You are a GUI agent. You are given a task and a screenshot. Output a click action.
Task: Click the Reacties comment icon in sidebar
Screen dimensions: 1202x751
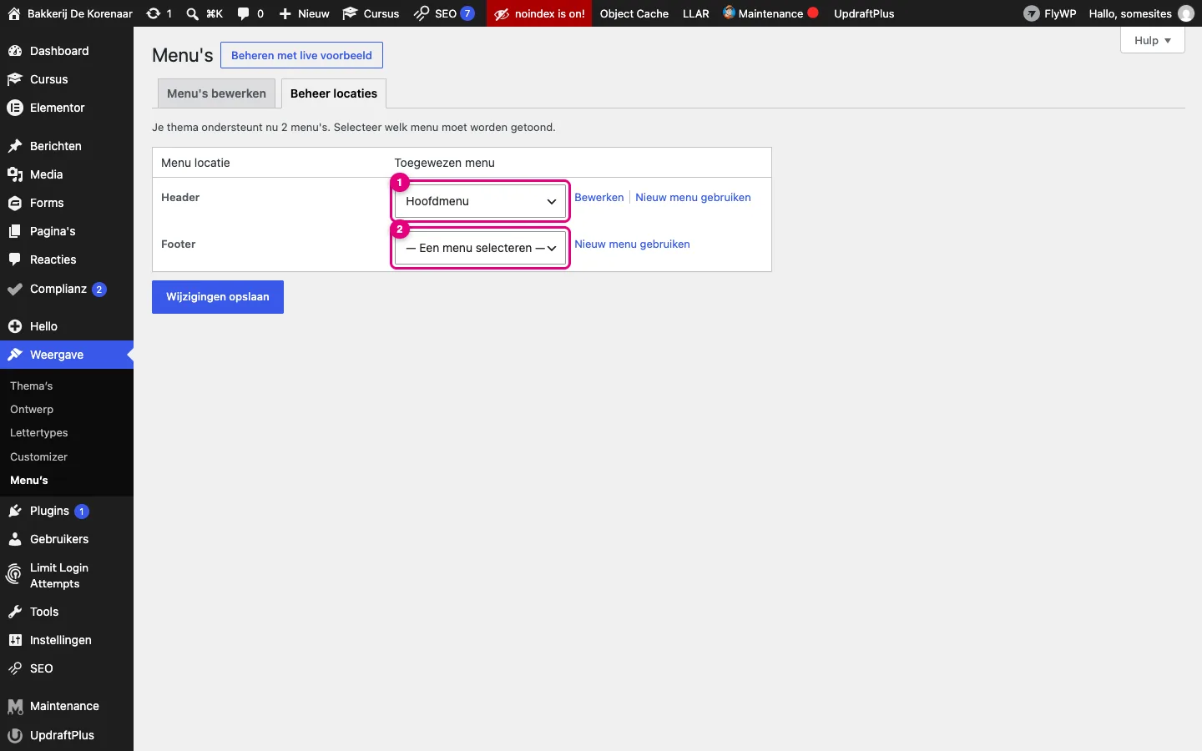click(x=15, y=260)
